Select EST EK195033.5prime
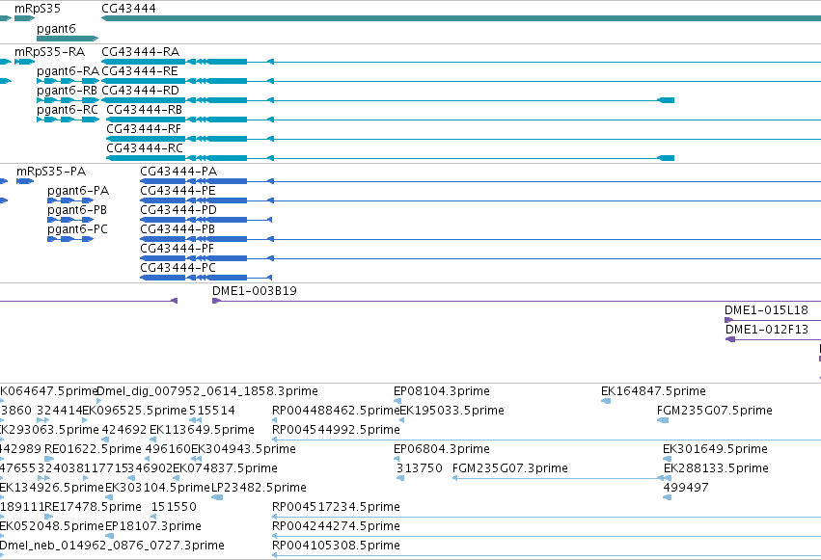The width and height of the screenshot is (821, 560). pyautogui.click(x=452, y=411)
